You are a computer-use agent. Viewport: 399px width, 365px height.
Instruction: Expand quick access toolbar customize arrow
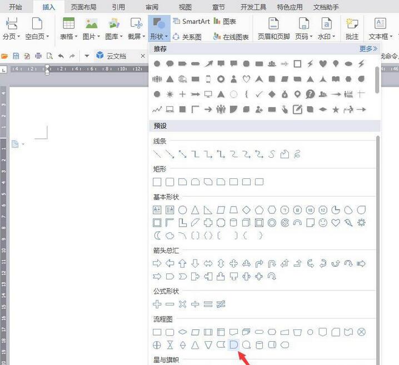coord(87,56)
